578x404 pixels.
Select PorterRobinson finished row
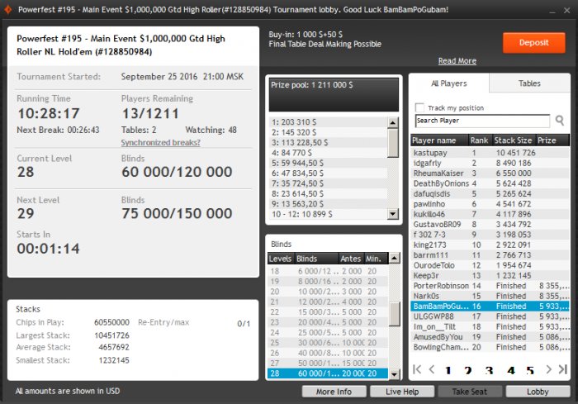[x=490, y=286]
